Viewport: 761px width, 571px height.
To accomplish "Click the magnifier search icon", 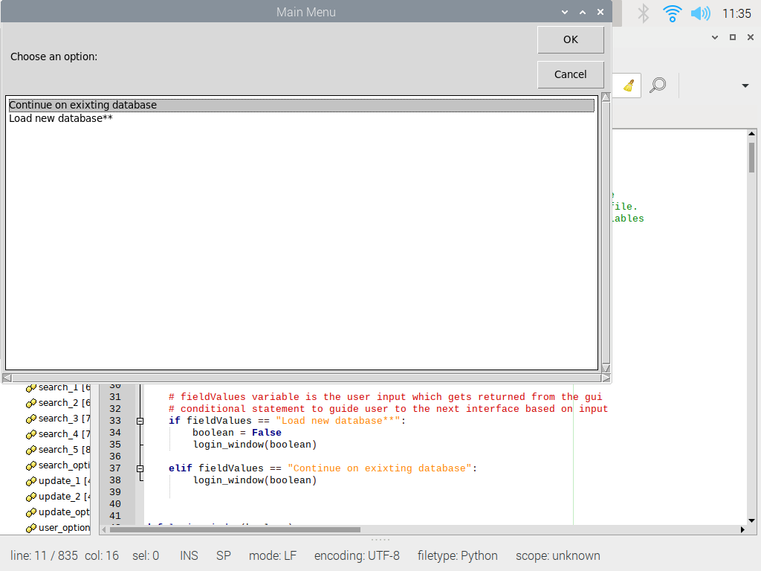I will click(657, 85).
